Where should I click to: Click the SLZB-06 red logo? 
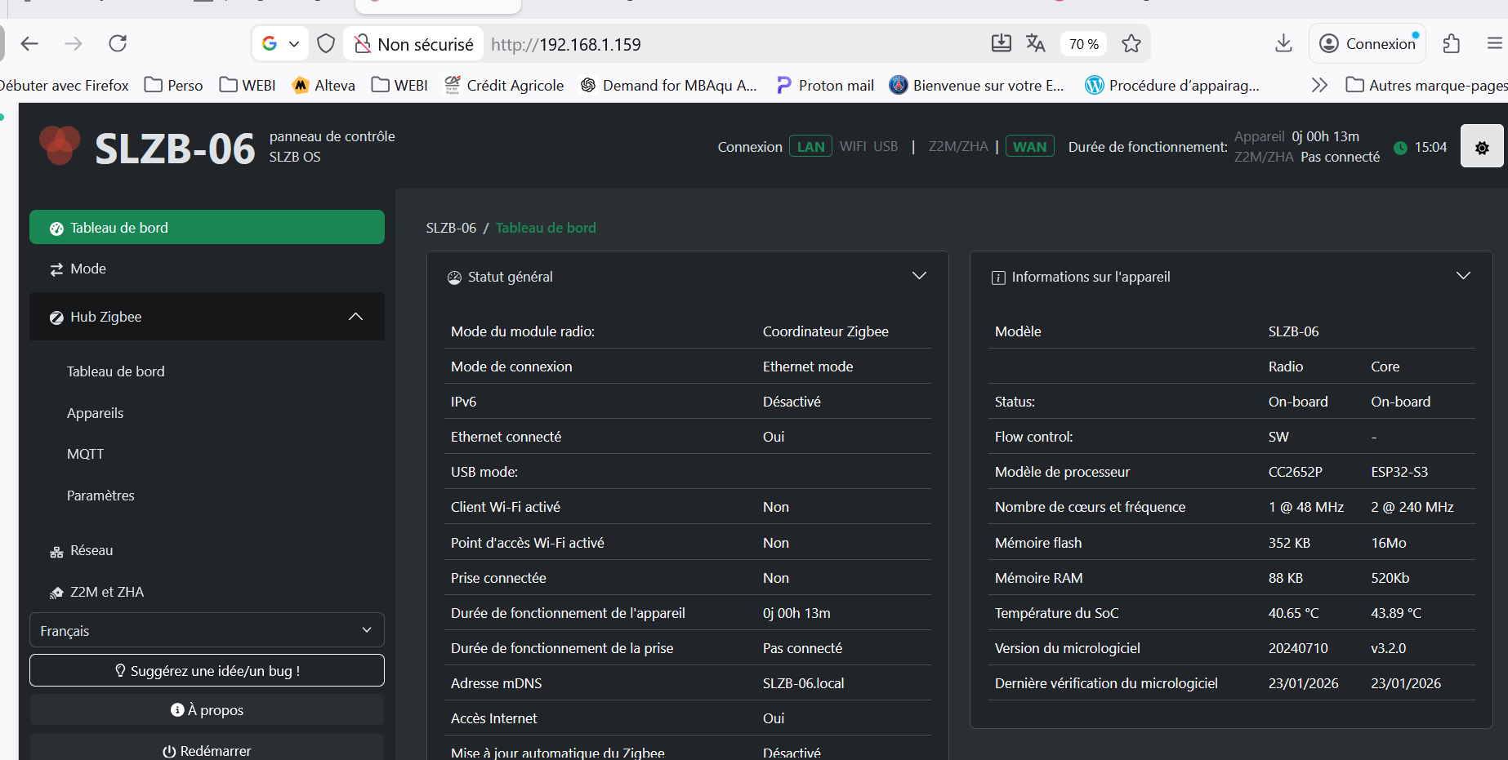coord(60,145)
